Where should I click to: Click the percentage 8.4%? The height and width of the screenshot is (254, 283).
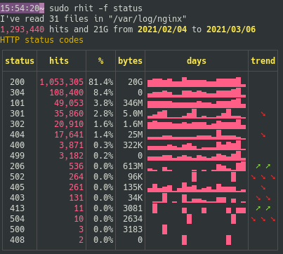(103, 93)
